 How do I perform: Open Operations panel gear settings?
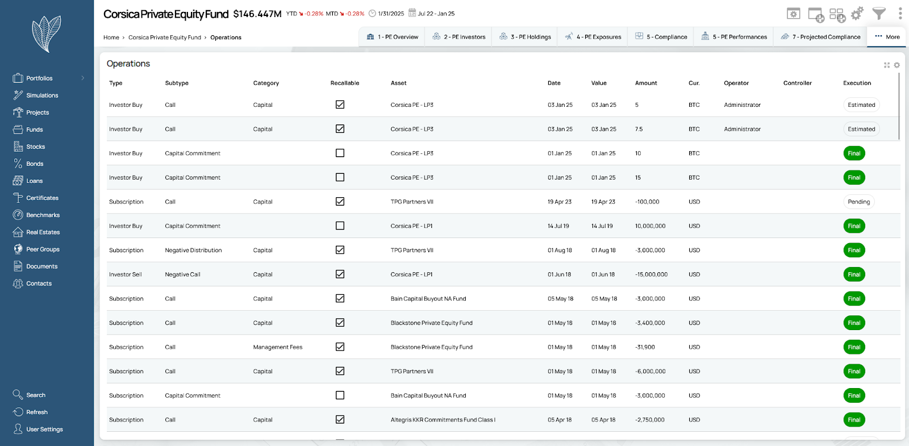pos(897,65)
